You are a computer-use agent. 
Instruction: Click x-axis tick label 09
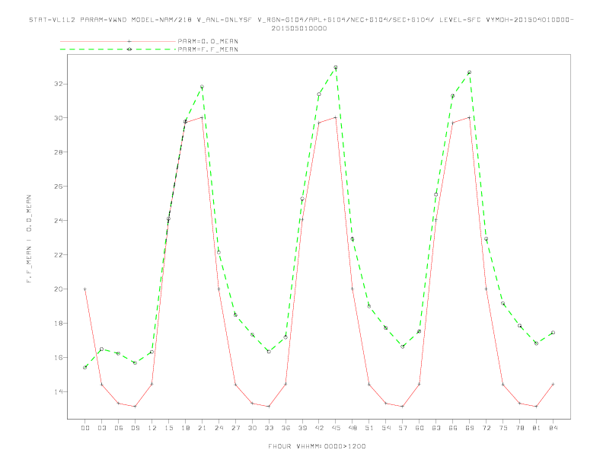[x=135, y=428]
